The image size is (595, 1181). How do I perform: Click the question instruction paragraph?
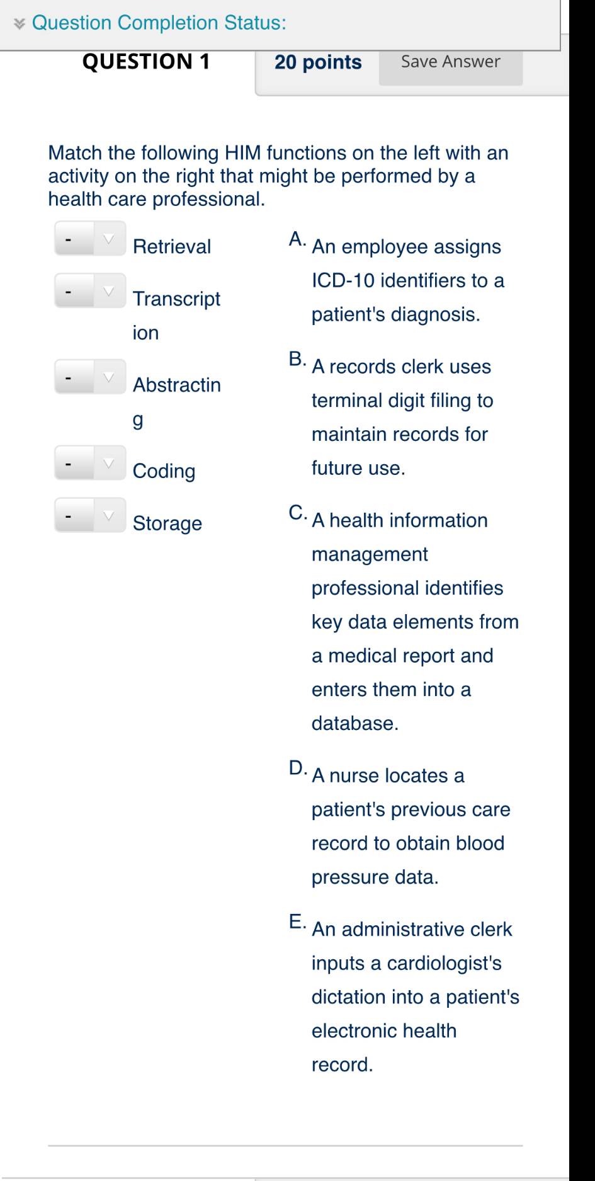278,176
